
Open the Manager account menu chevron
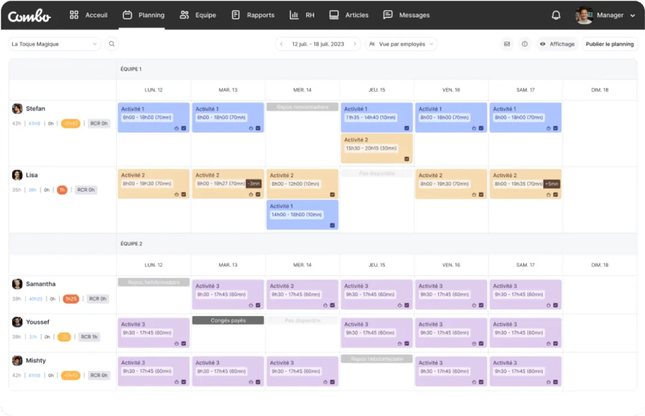pyautogui.click(x=632, y=15)
